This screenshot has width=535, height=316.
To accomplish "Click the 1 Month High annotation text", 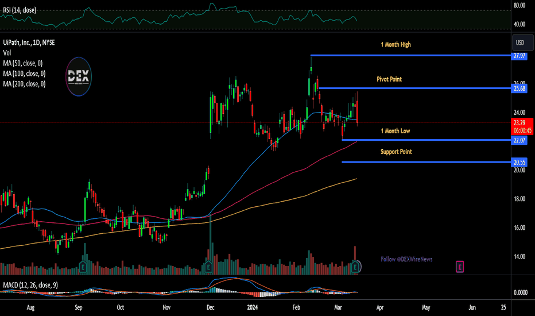I will 396,44.
